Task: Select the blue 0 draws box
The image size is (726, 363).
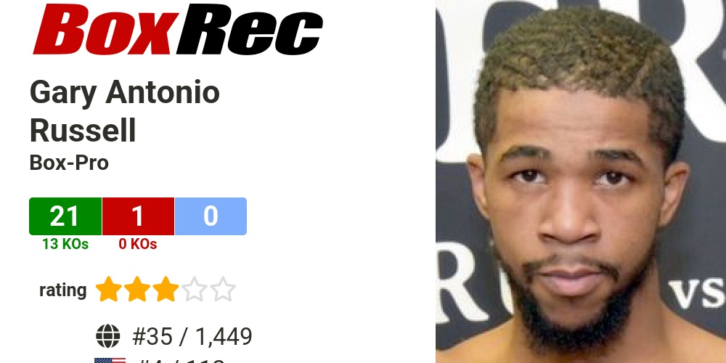Action: click(x=211, y=216)
